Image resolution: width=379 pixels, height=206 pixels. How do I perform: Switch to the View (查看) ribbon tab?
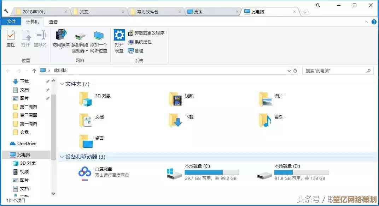click(x=53, y=22)
